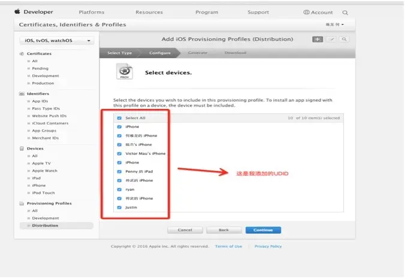Image resolution: width=405 pixels, height=280 pixels.
Task: Select iPod Touch devices
Action: coord(43,193)
